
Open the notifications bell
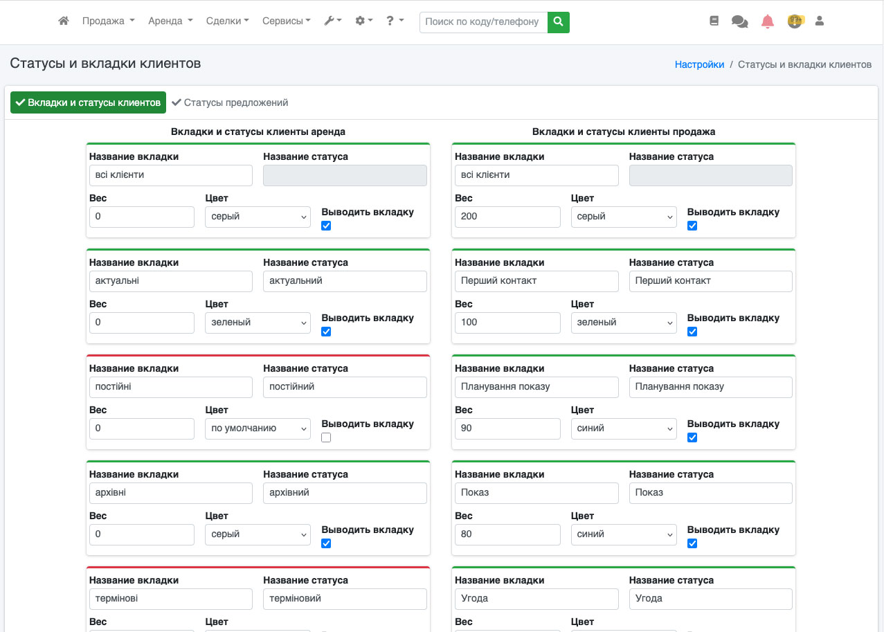pos(767,21)
